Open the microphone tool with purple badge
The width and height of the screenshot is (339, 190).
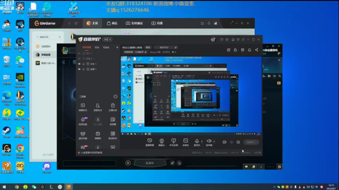(83, 121)
